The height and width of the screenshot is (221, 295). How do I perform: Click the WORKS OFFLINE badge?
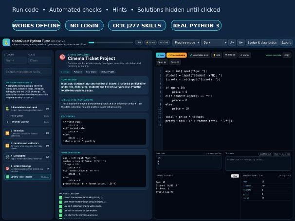tap(37, 25)
